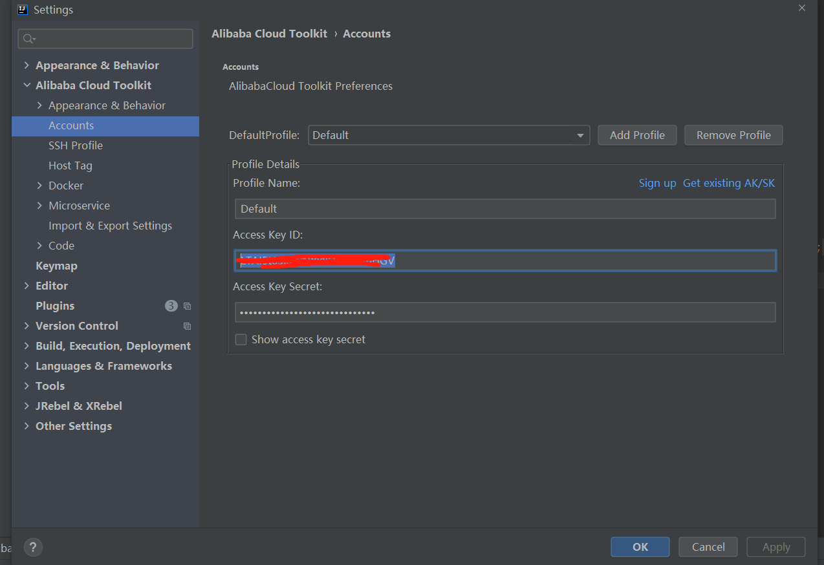Expand the Docker settings node
This screenshot has height=565, width=824.
(39, 186)
